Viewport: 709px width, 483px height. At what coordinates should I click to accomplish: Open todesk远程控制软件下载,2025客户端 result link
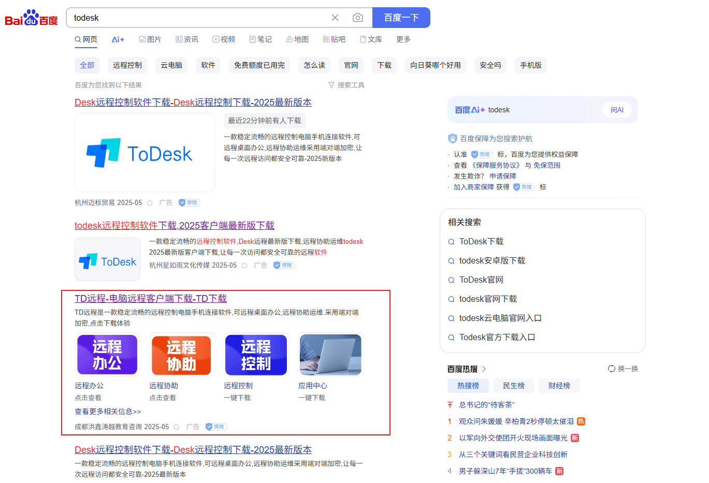coord(175,226)
